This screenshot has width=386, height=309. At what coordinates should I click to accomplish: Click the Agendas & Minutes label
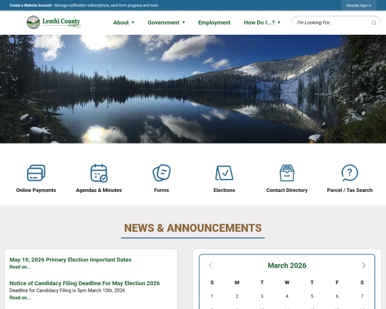pyautogui.click(x=98, y=191)
